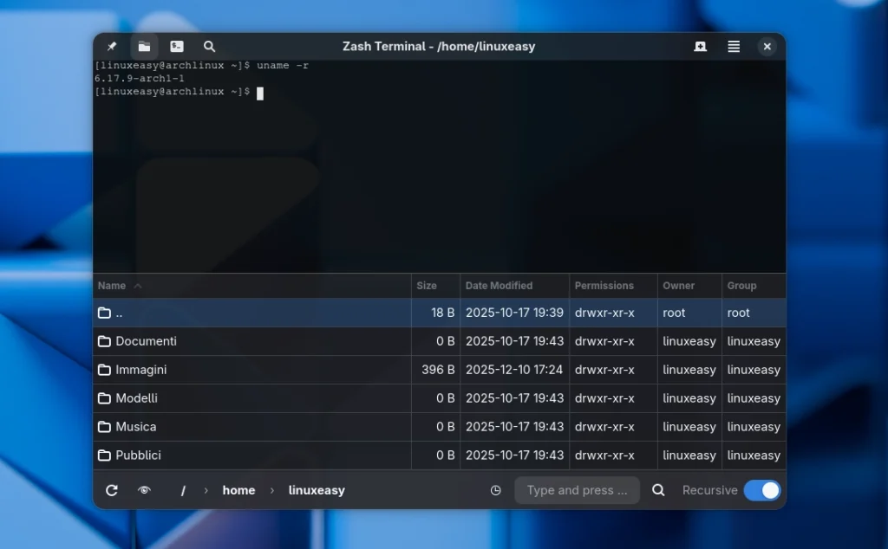Viewport: 888px width, 549px height.
Task: Open linuxeasy from the breadcrumb path
Action: [316, 490]
